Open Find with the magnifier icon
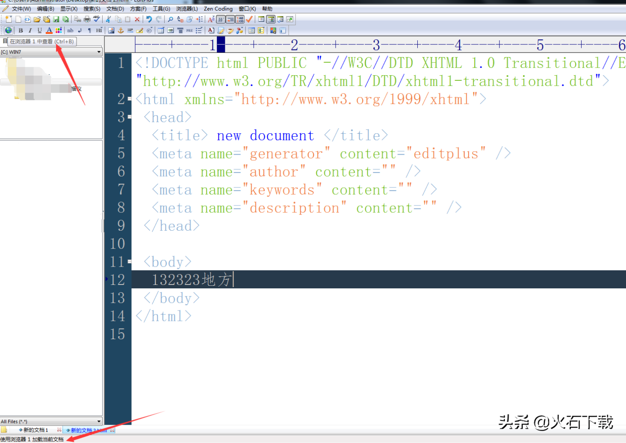Image resolution: width=626 pixels, height=443 pixels. tap(170, 19)
